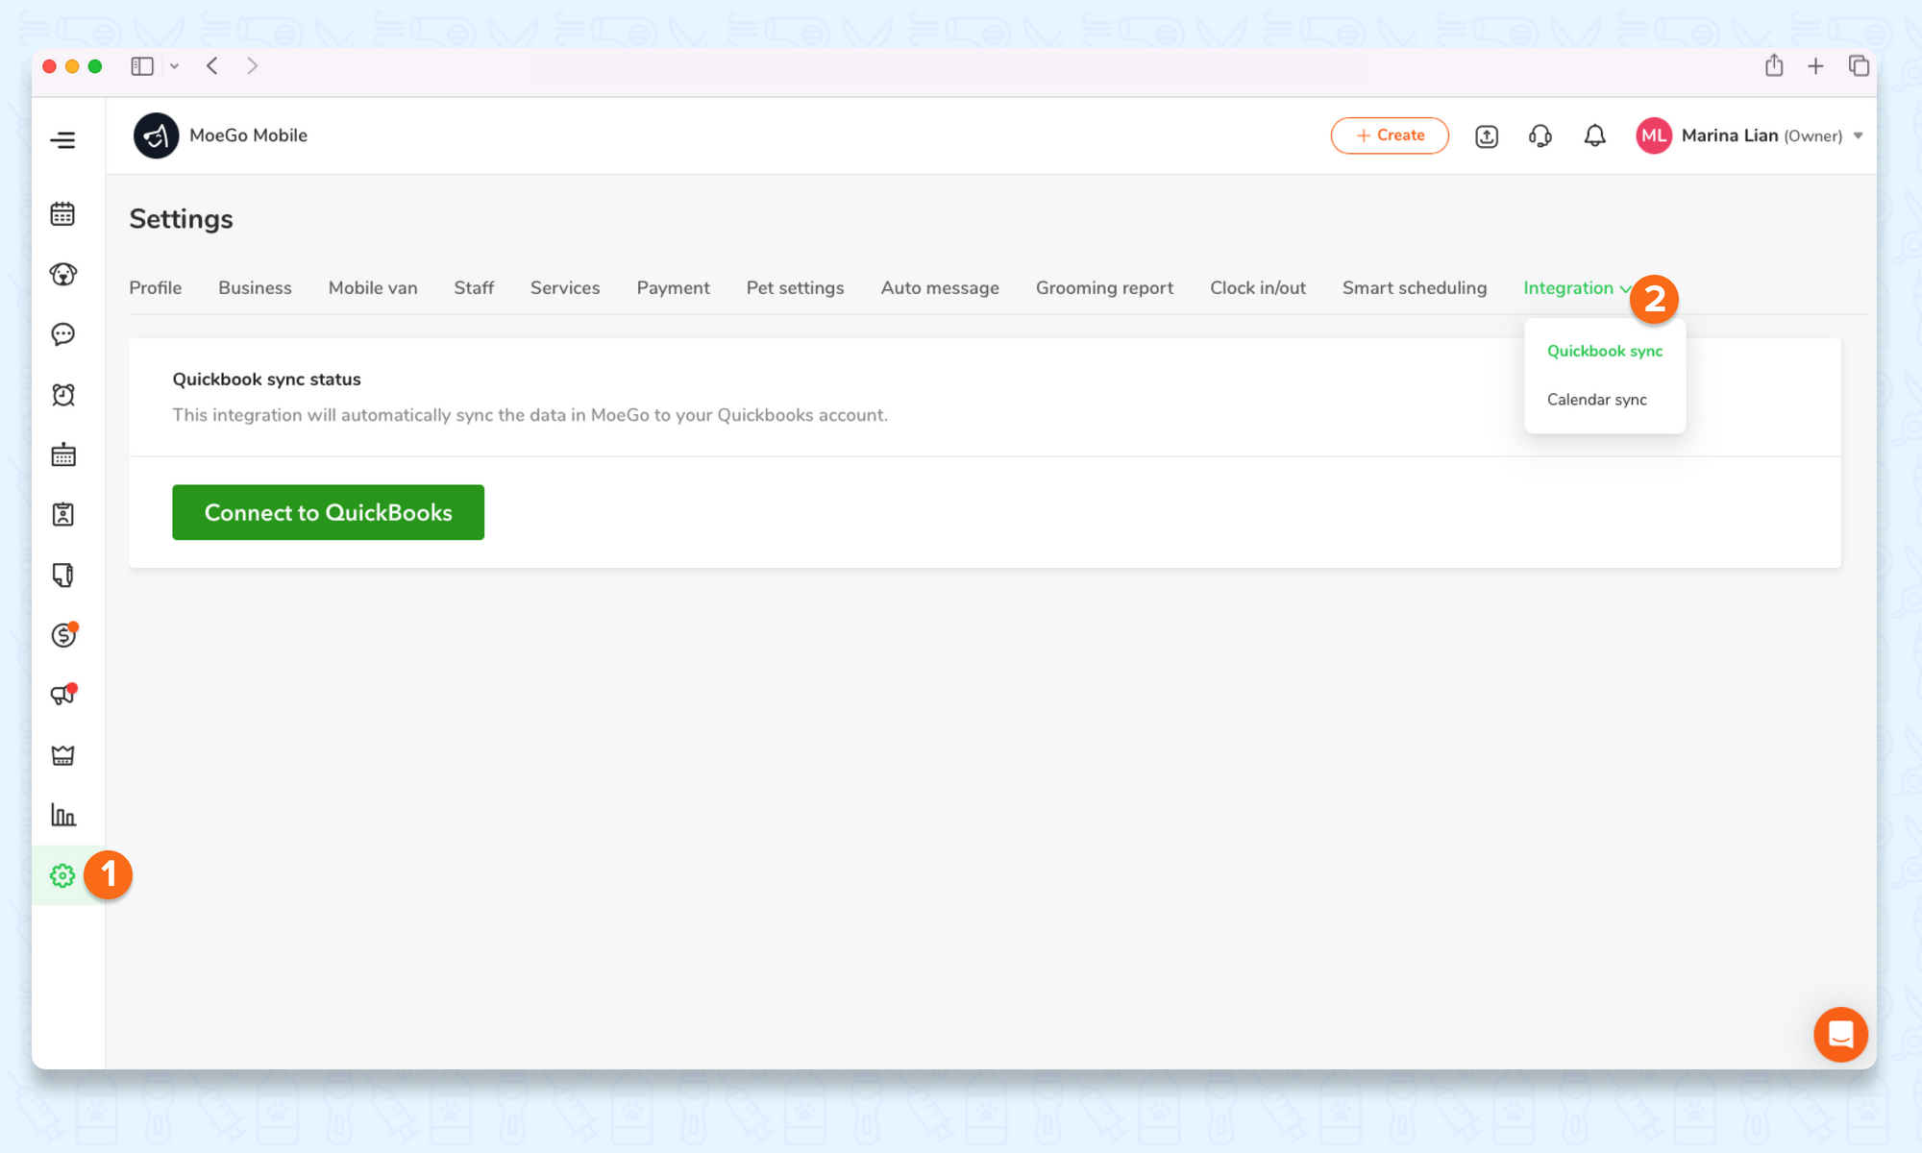Open the Smart scheduling tab

tap(1415, 288)
